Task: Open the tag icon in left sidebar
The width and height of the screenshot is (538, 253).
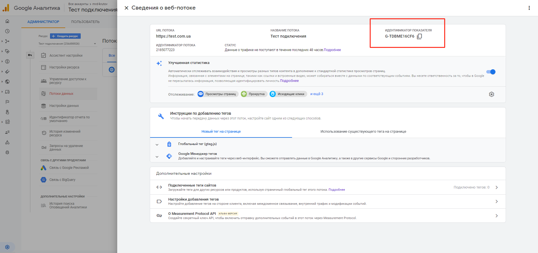Action: [7, 51]
